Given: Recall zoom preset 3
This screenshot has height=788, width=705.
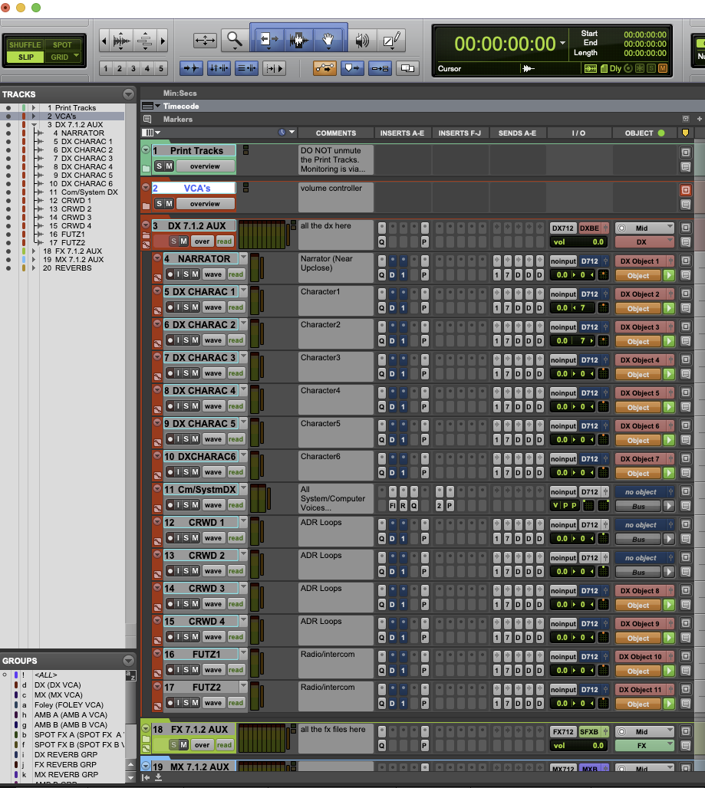Looking at the screenshot, I should click(x=132, y=67).
